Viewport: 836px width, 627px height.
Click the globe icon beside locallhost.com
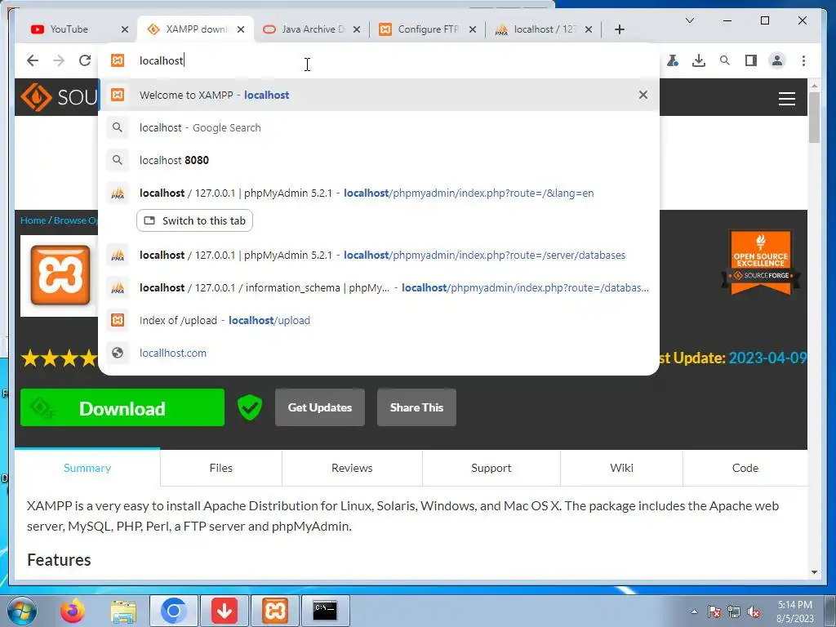pos(118,353)
